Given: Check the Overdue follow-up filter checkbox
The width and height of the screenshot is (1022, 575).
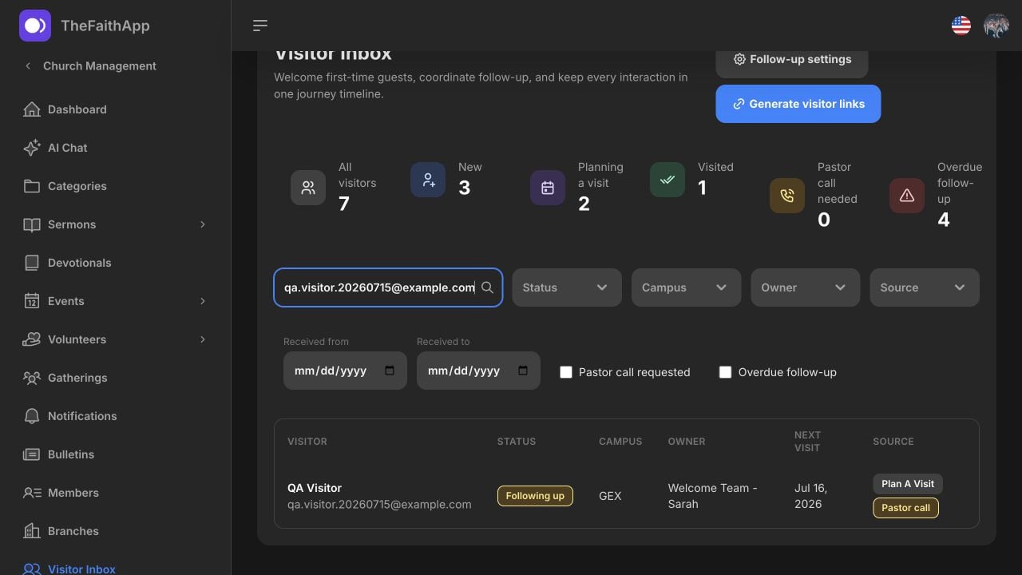Looking at the screenshot, I should [x=726, y=372].
